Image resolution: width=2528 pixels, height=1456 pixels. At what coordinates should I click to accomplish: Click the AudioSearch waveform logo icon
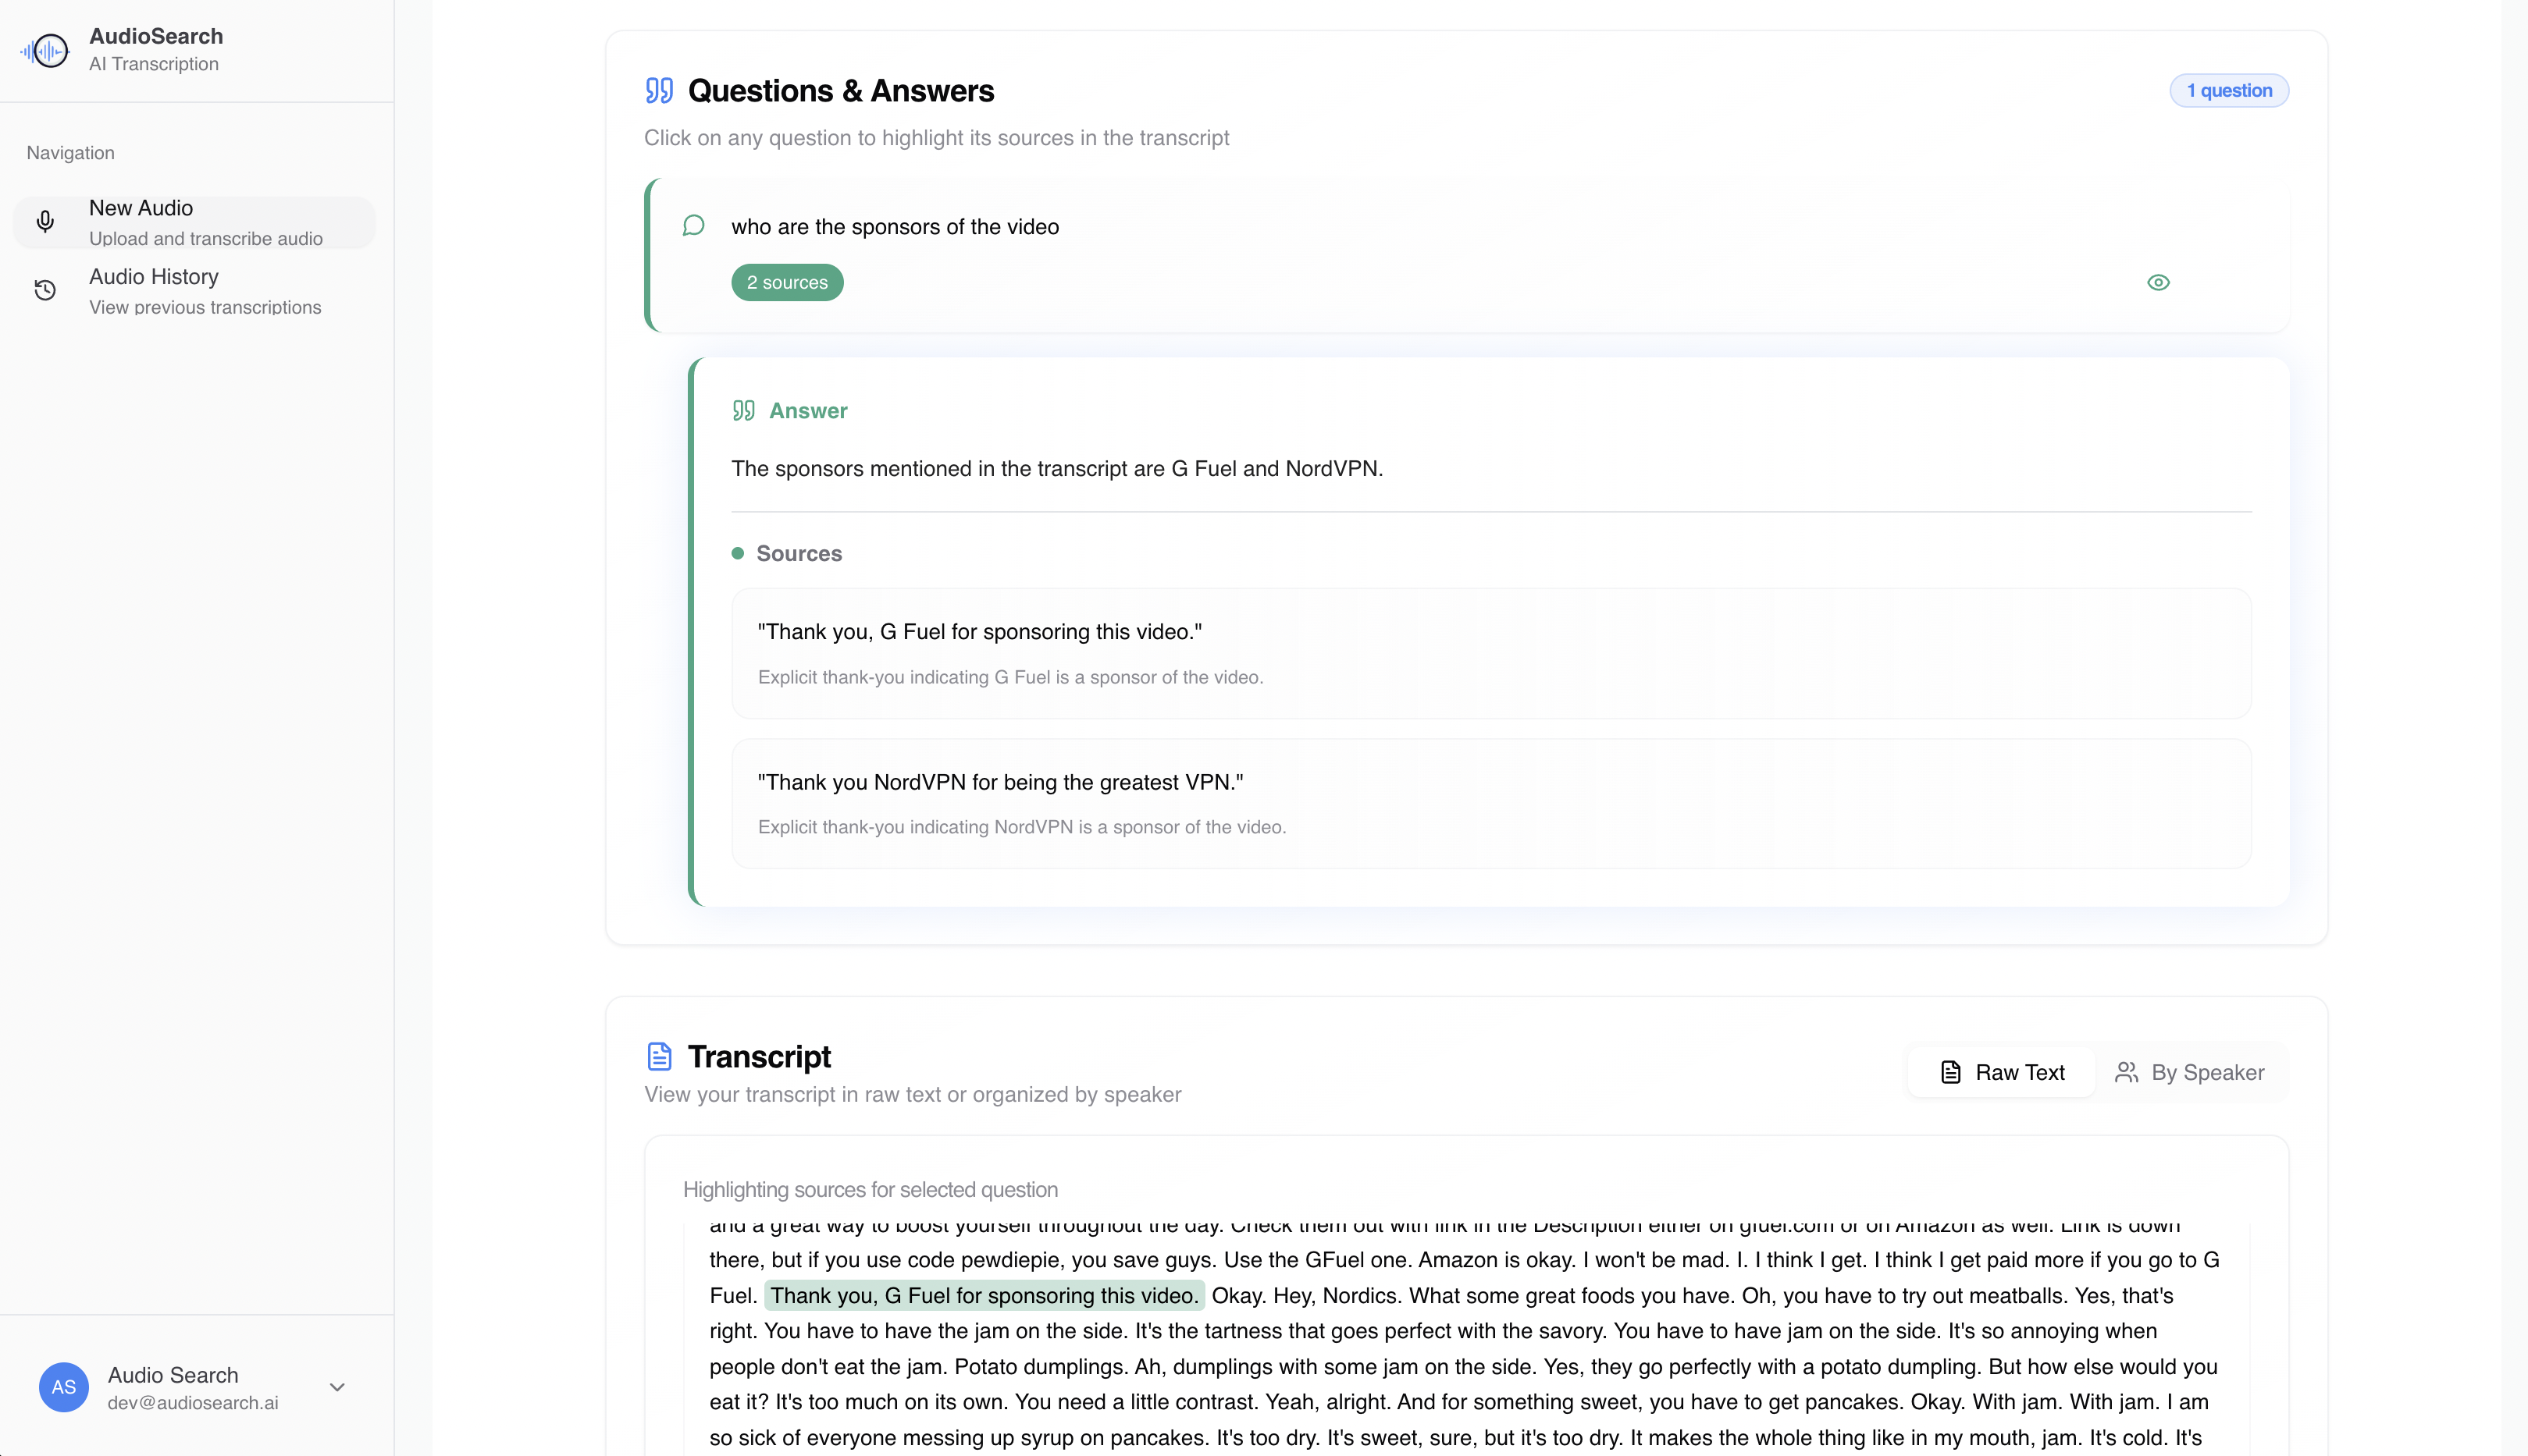click(45, 50)
